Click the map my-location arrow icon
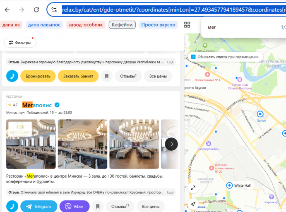The width and height of the screenshot is (286, 212). (193, 204)
